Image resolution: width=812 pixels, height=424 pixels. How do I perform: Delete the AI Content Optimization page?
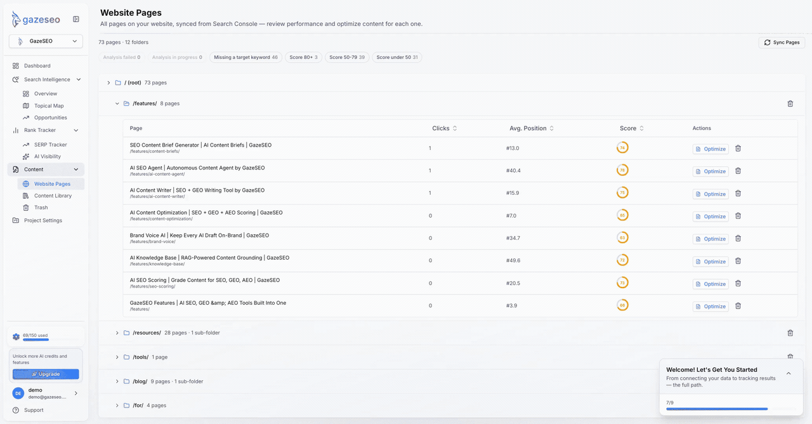(738, 216)
